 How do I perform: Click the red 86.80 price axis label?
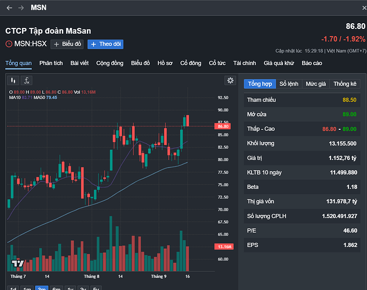(223, 126)
